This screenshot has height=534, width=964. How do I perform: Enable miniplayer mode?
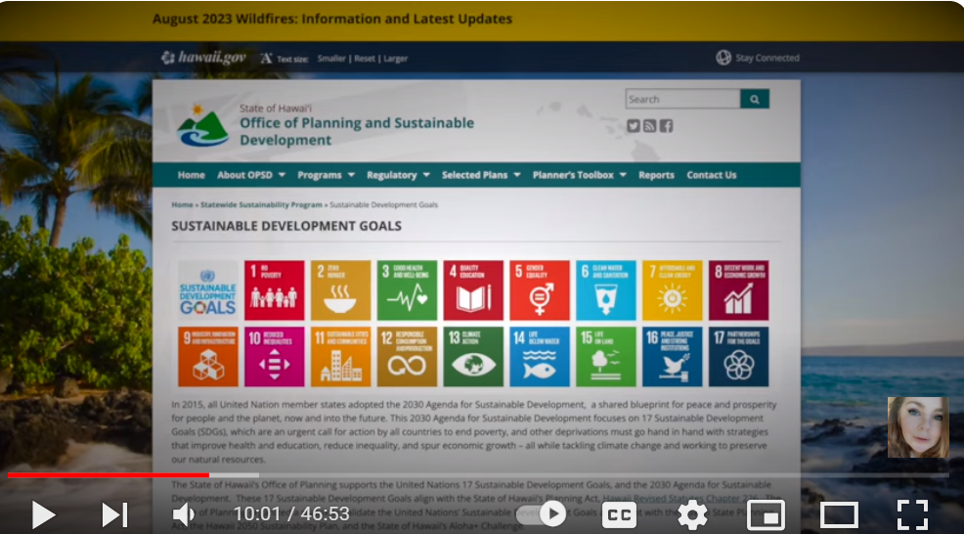766,514
